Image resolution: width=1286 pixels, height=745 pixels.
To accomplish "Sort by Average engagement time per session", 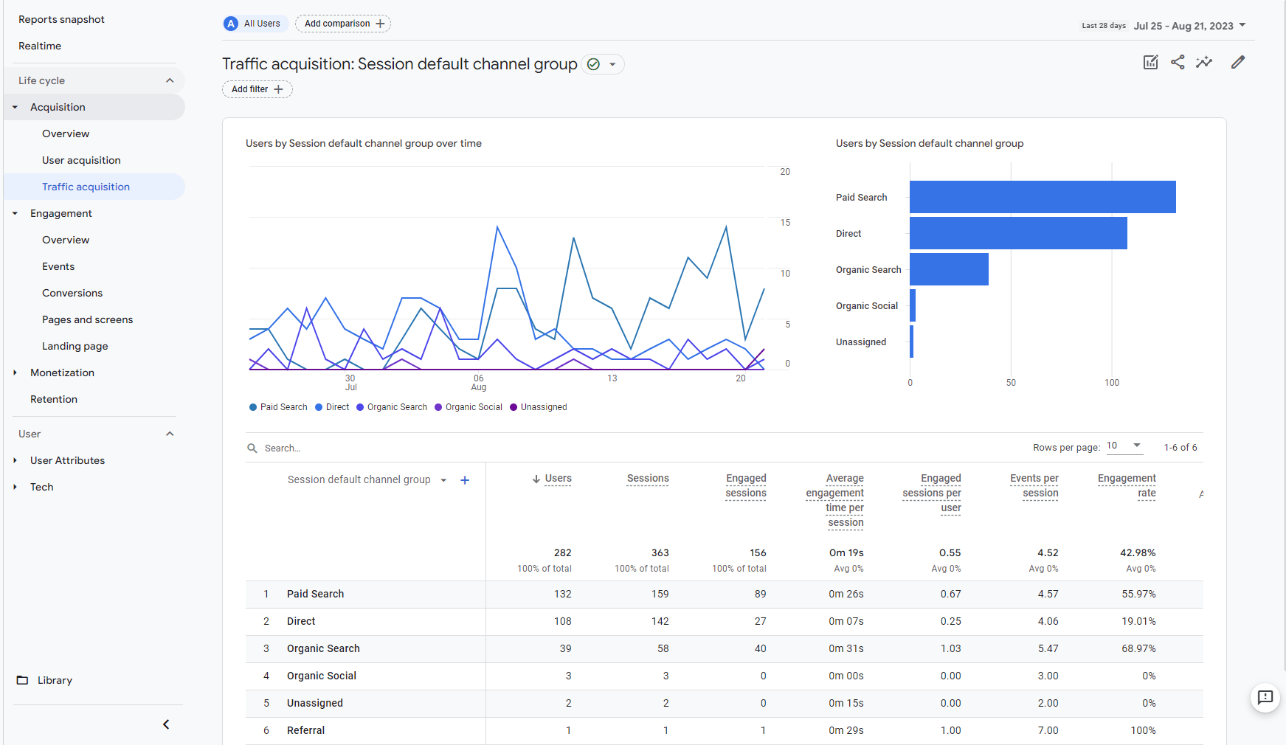I will (x=834, y=501).
